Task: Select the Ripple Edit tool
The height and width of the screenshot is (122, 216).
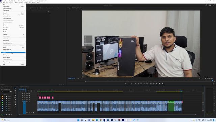Action: [x=15, y=93]
